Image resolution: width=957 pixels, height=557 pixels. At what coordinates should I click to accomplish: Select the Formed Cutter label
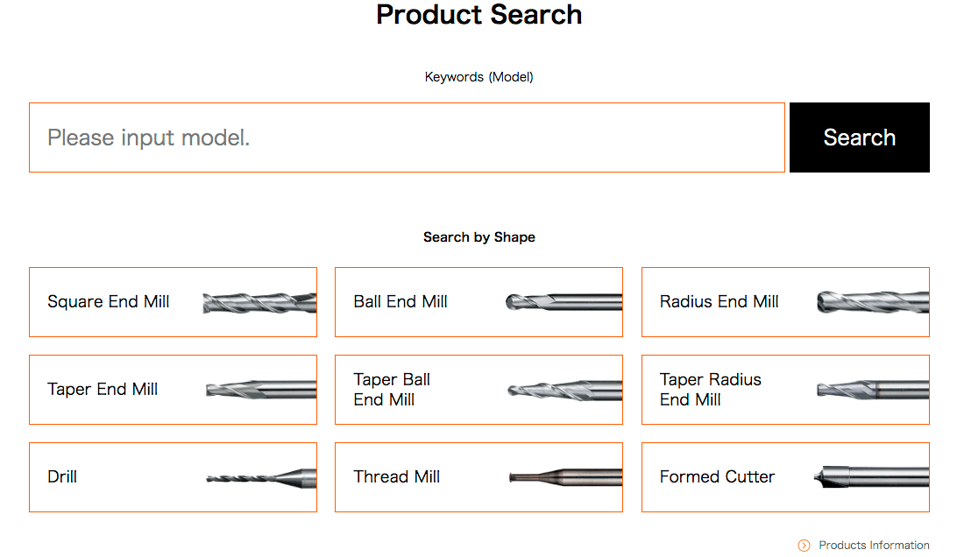click(x=717, y=477)
